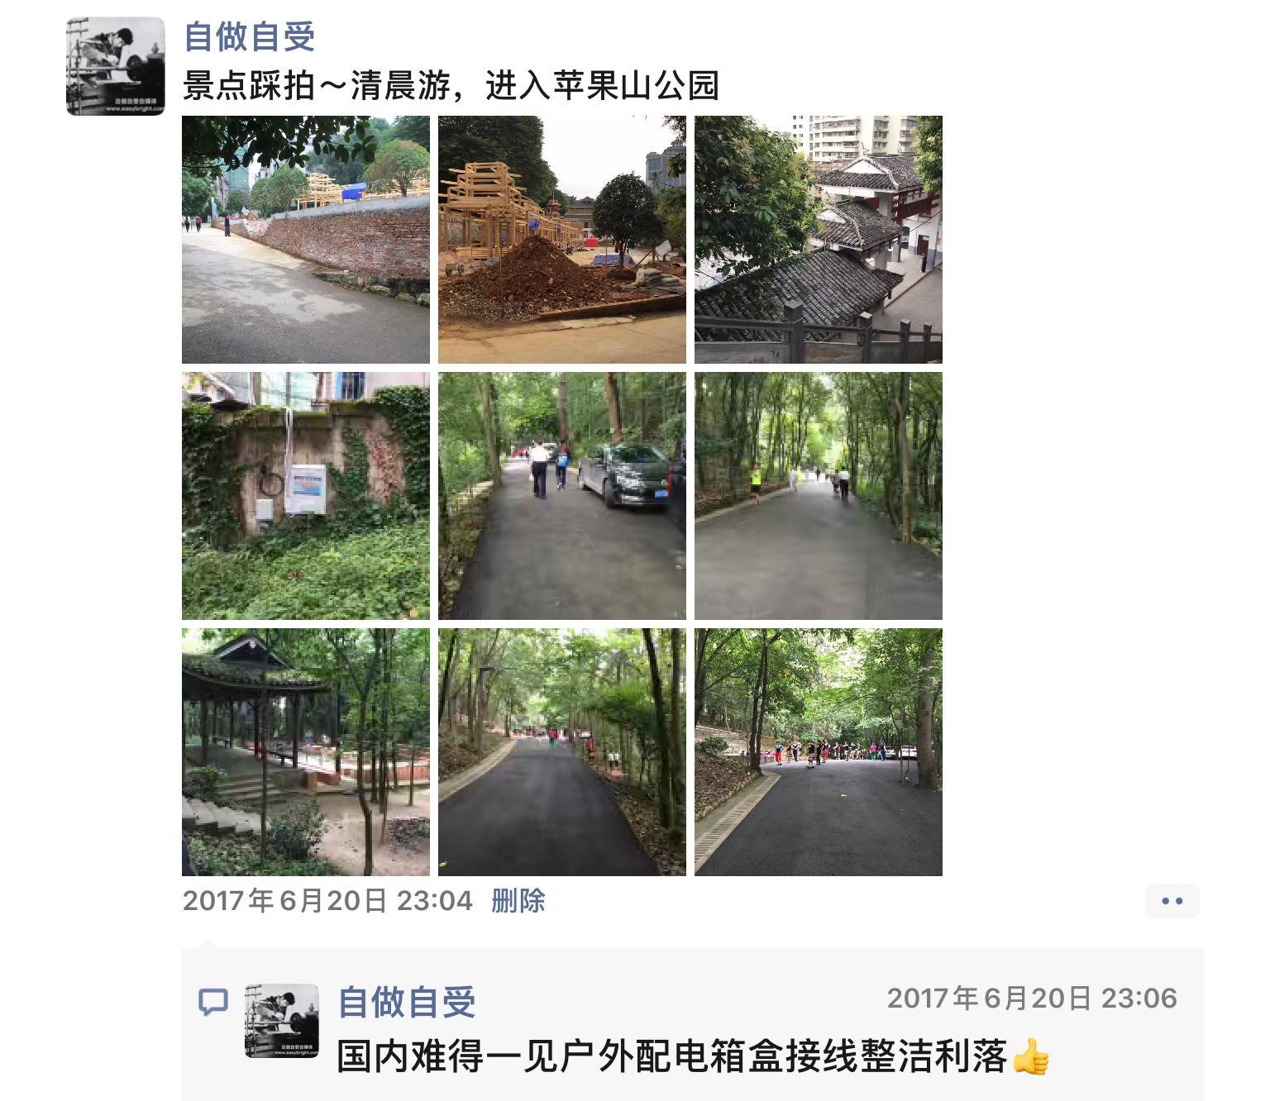View photo of wooden pavilion
Image resolution: width=1270 pixels, height=1101 pixels.
tap(306, 752)
